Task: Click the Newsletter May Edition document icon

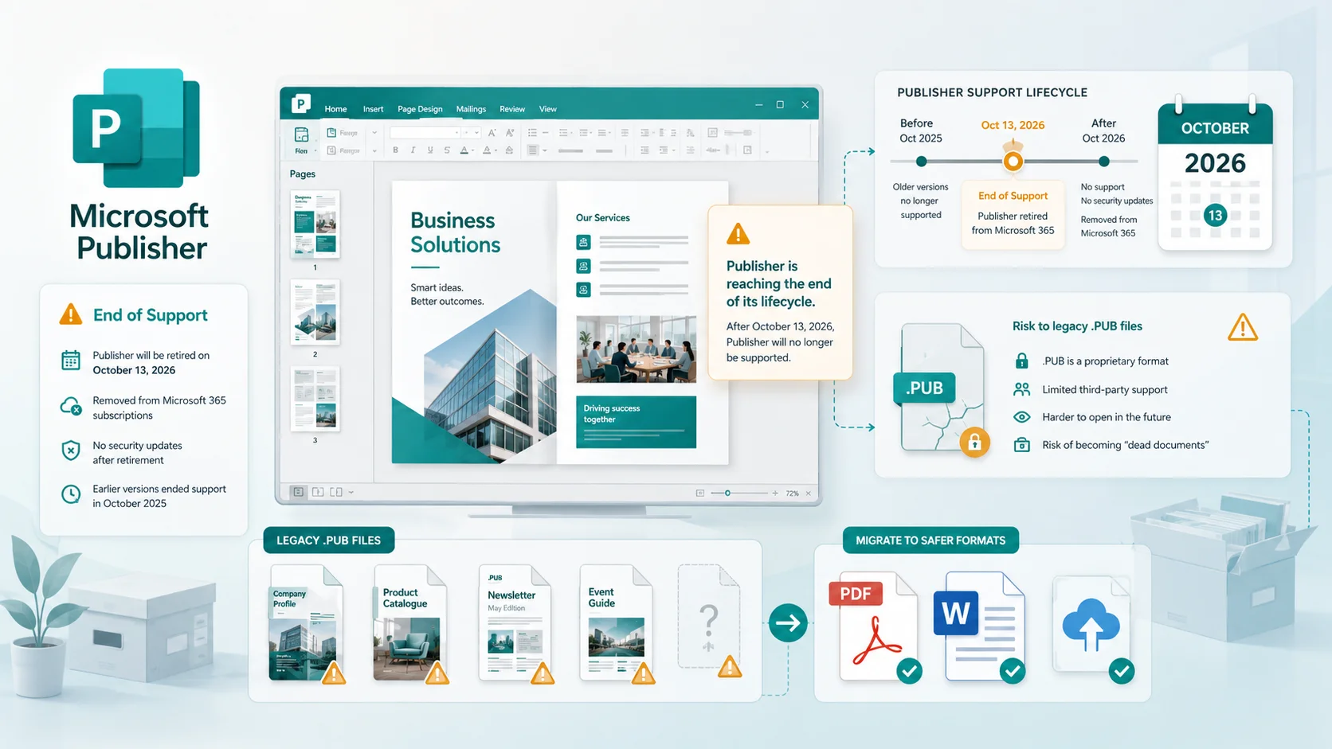Action: (515, 623)
